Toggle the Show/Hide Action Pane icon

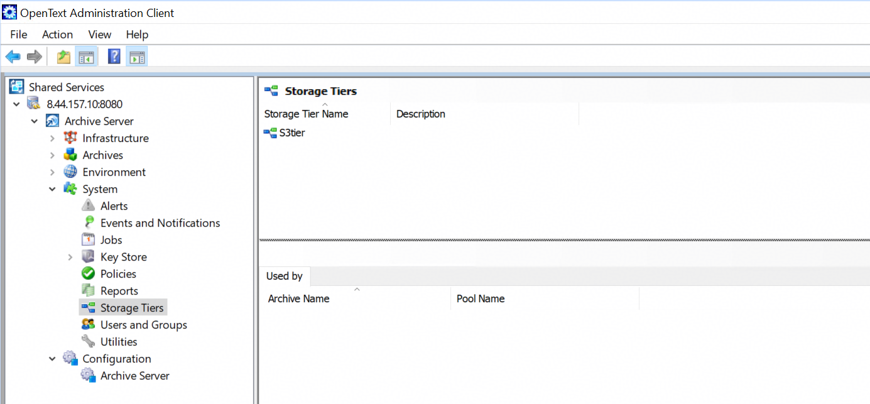[x=136, y=57]
